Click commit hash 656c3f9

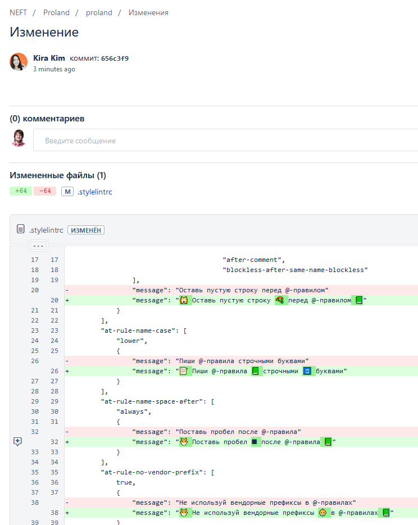pos(115,58)
